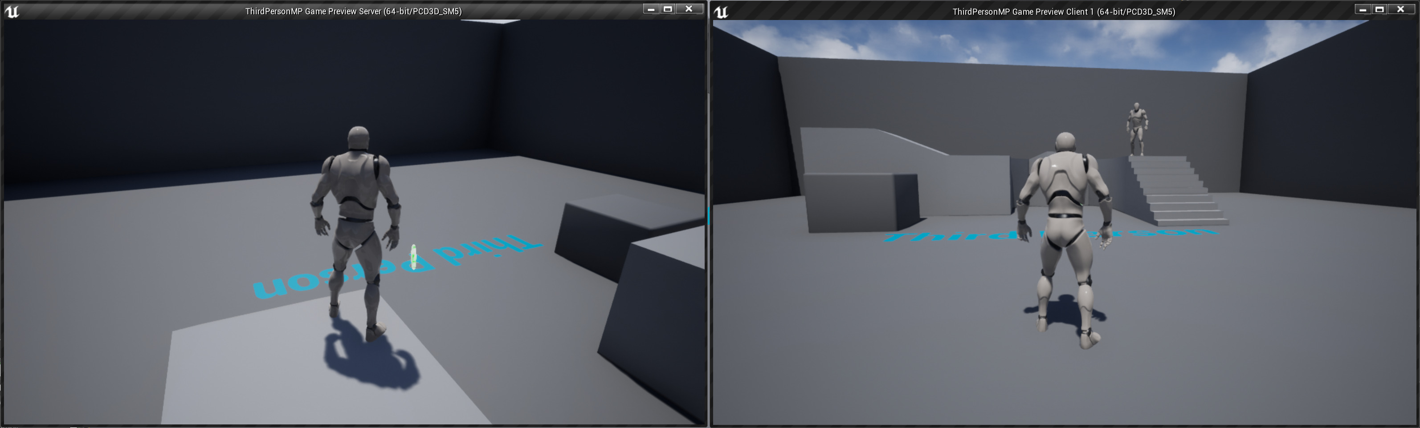
Task: Close the Game Preview Client 1 window
Action: [1401, 9]
